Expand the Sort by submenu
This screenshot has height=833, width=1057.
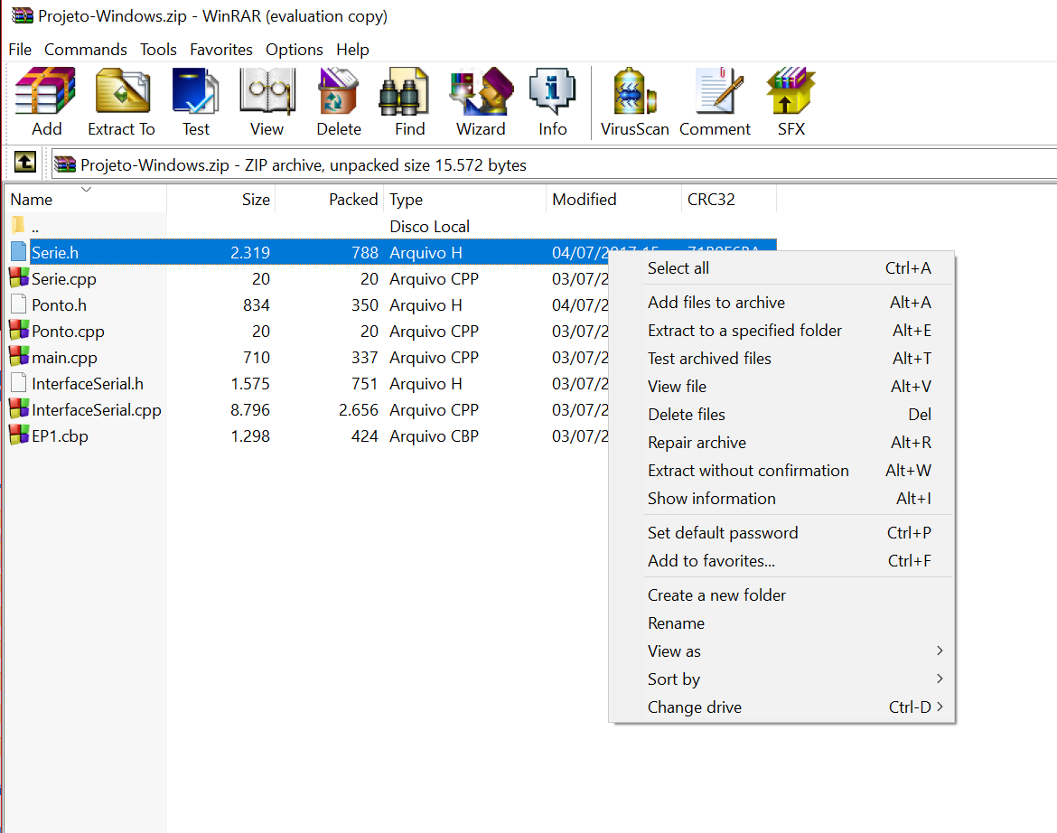[781, 679]
